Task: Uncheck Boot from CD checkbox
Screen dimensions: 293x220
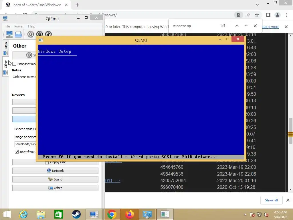Action: 17,152
